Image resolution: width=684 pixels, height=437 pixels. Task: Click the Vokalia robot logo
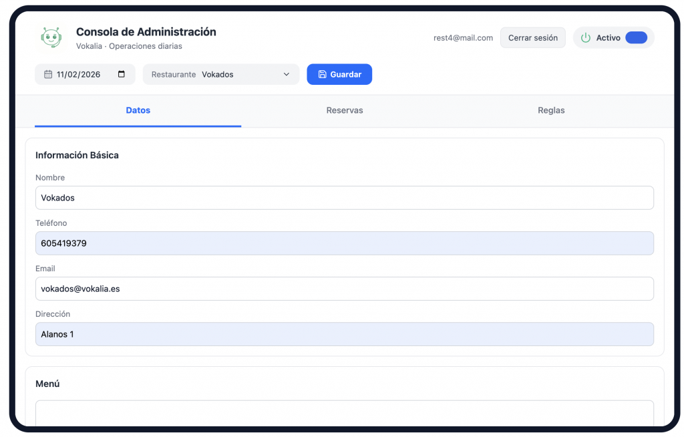pos(51,38)
